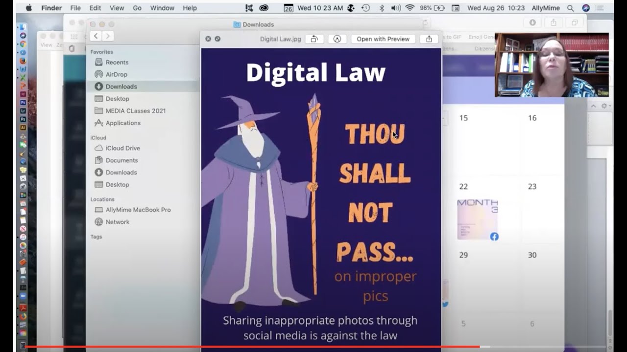Image resolution: width=627 pixels, height=352 pixels.
Task: Click download arrow icon in background toolbar
Action: point(532,22)
